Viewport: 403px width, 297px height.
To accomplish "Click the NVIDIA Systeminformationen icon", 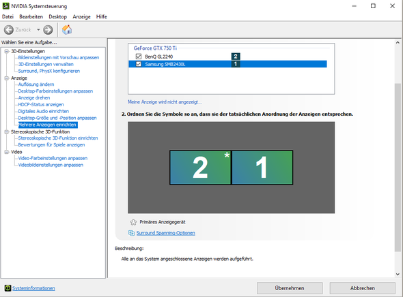I will tap(8, 288).
